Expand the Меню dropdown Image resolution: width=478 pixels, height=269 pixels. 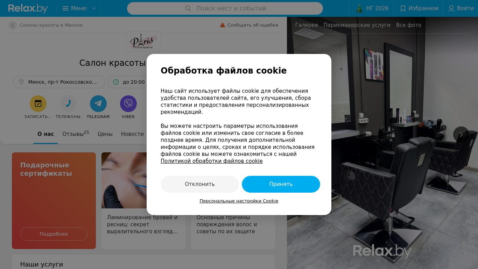coord(79,8)
